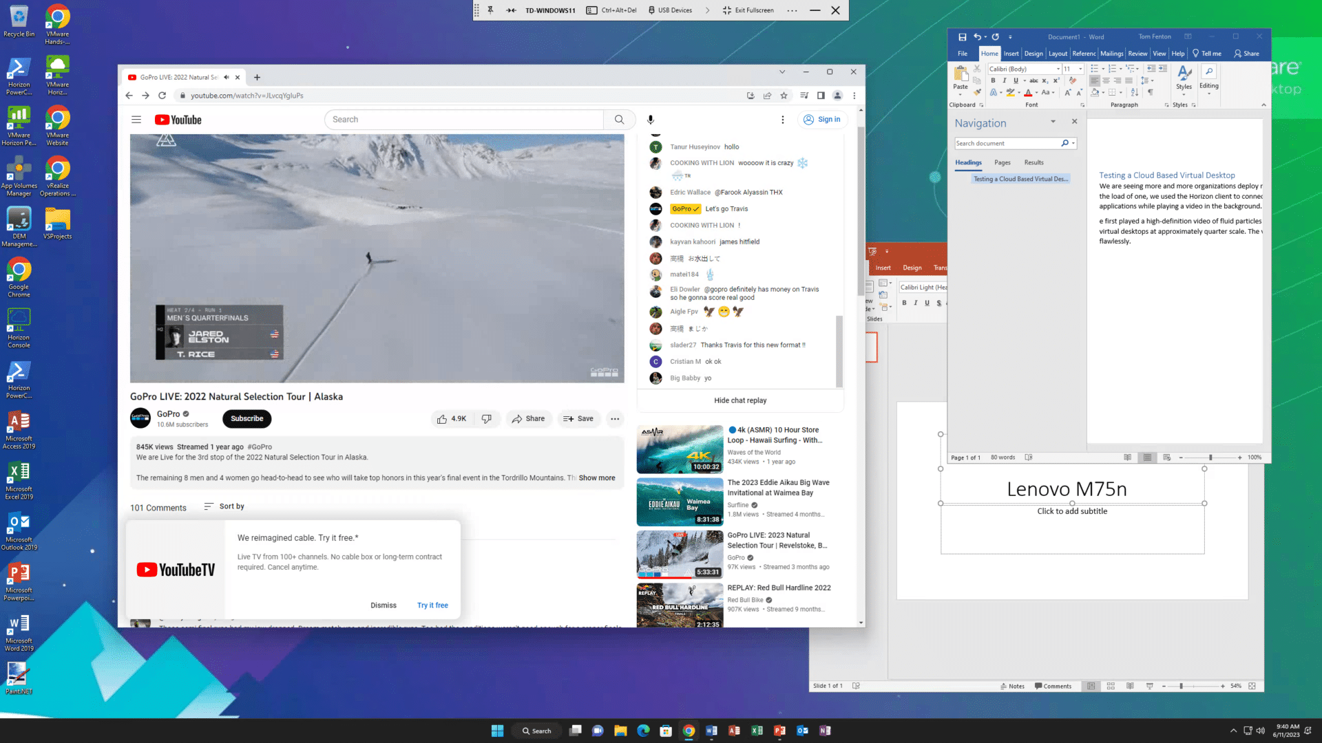This screenshot has width=1322, height=743.
Task: Open the Review tab in Word
Action: click(1137, 54)
